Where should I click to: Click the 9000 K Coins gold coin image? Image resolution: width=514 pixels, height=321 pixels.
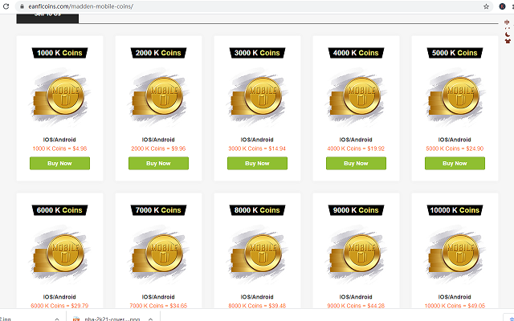(x=356, y=254)
